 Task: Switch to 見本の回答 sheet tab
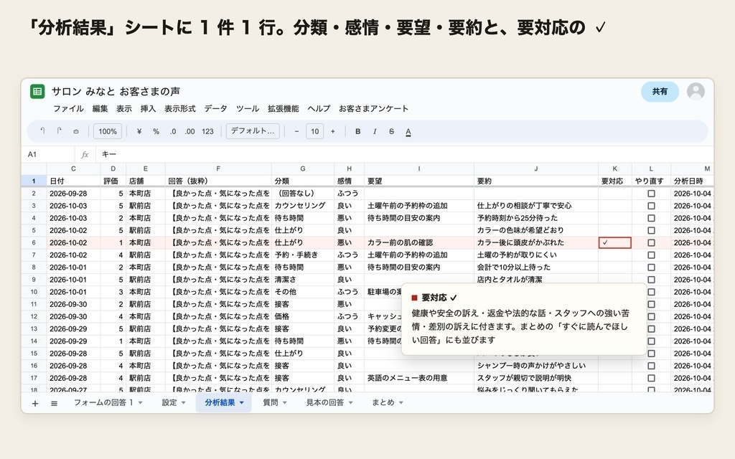tap(325, 402)
